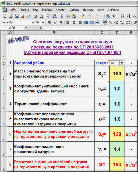The width and height of the screenshot is (138, 172).
Task: Activate the Format Painter brush
Action: coord(82,16)
